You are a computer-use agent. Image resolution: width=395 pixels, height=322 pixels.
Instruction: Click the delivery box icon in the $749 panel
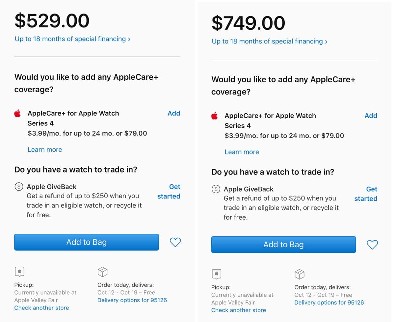pyautogui.click(x=300, y=274)
